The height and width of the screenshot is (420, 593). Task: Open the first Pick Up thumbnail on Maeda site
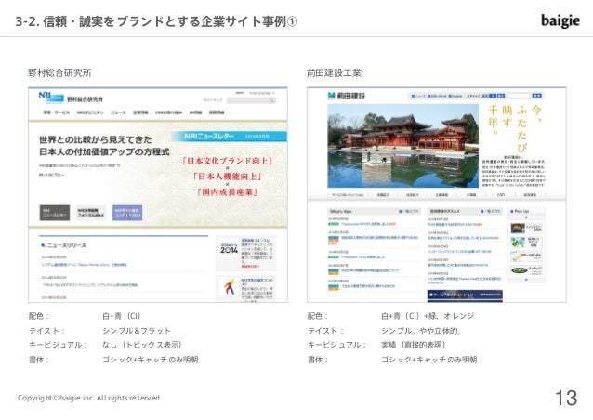526,228
